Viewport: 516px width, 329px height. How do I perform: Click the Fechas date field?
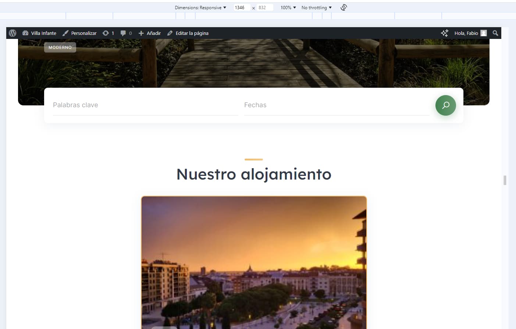pos(337,105)
